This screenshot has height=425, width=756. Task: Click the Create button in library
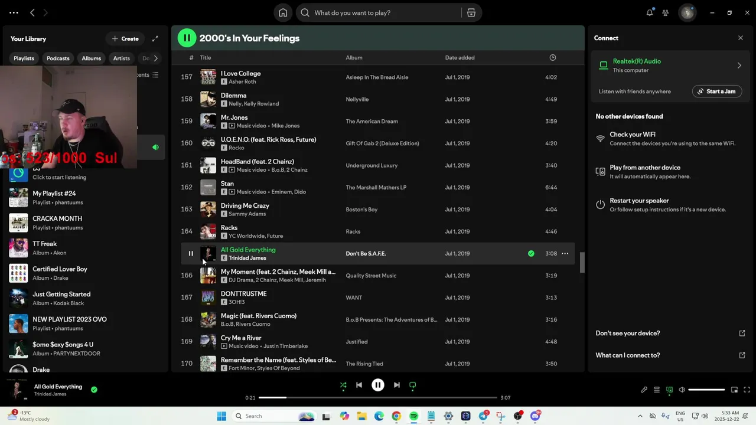click(125, 38)
